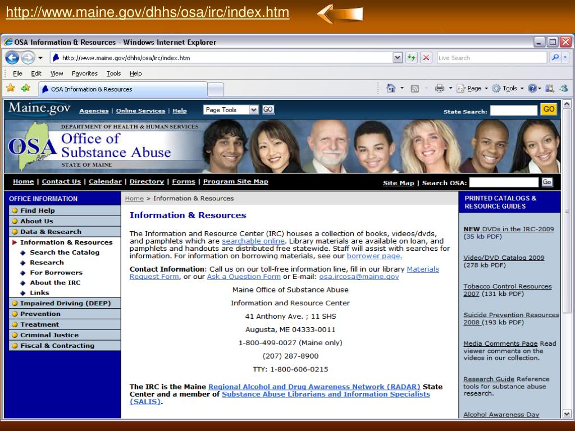Open the Agencies link
This screenshot has width=575, height=431.
pos(94,111)
